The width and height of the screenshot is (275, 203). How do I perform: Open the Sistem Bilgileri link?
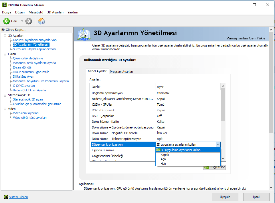[x=18, y=197]
